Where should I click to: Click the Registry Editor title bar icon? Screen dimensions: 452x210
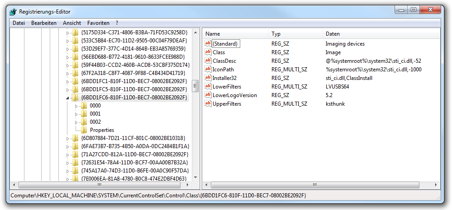(x=13, y=12)
